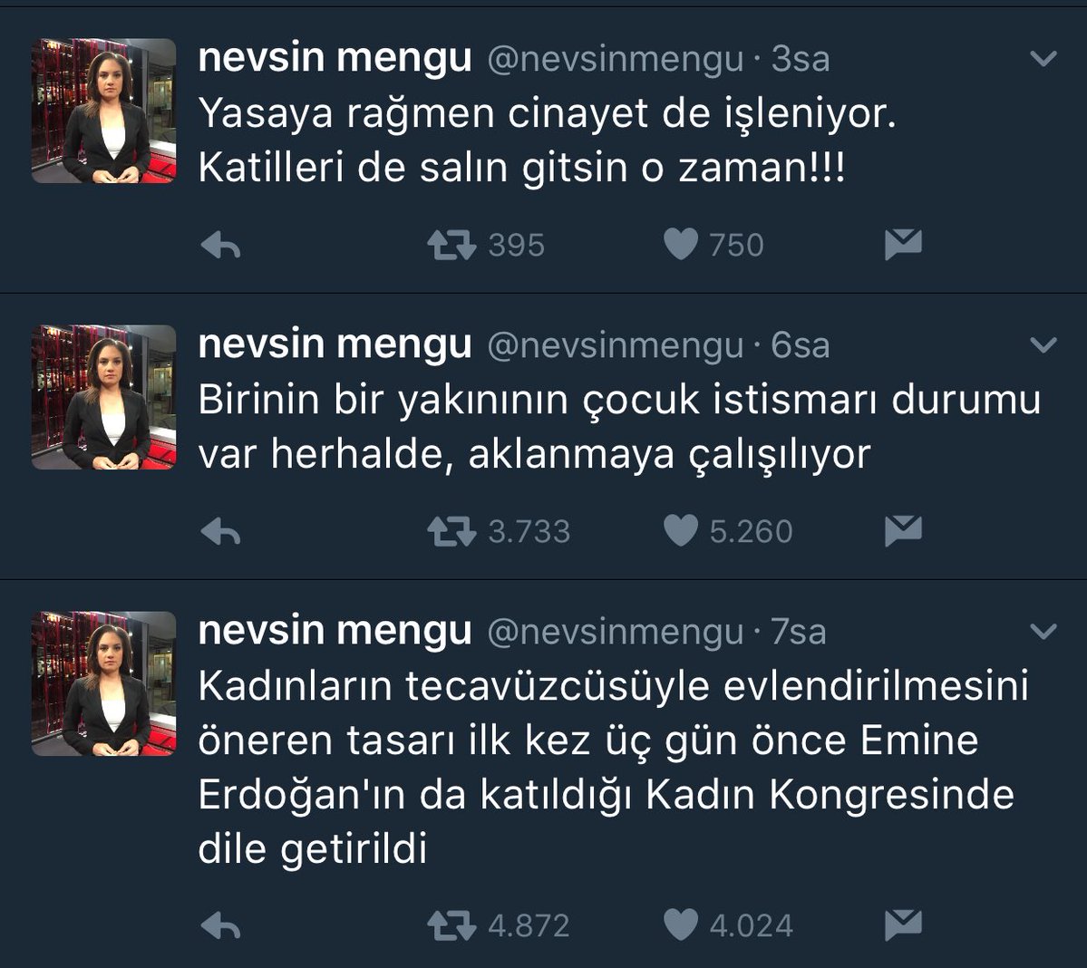Share the 'çocuk istismarı' tweet by message
Screen dimensions: 1087x968
pos(903,531)
